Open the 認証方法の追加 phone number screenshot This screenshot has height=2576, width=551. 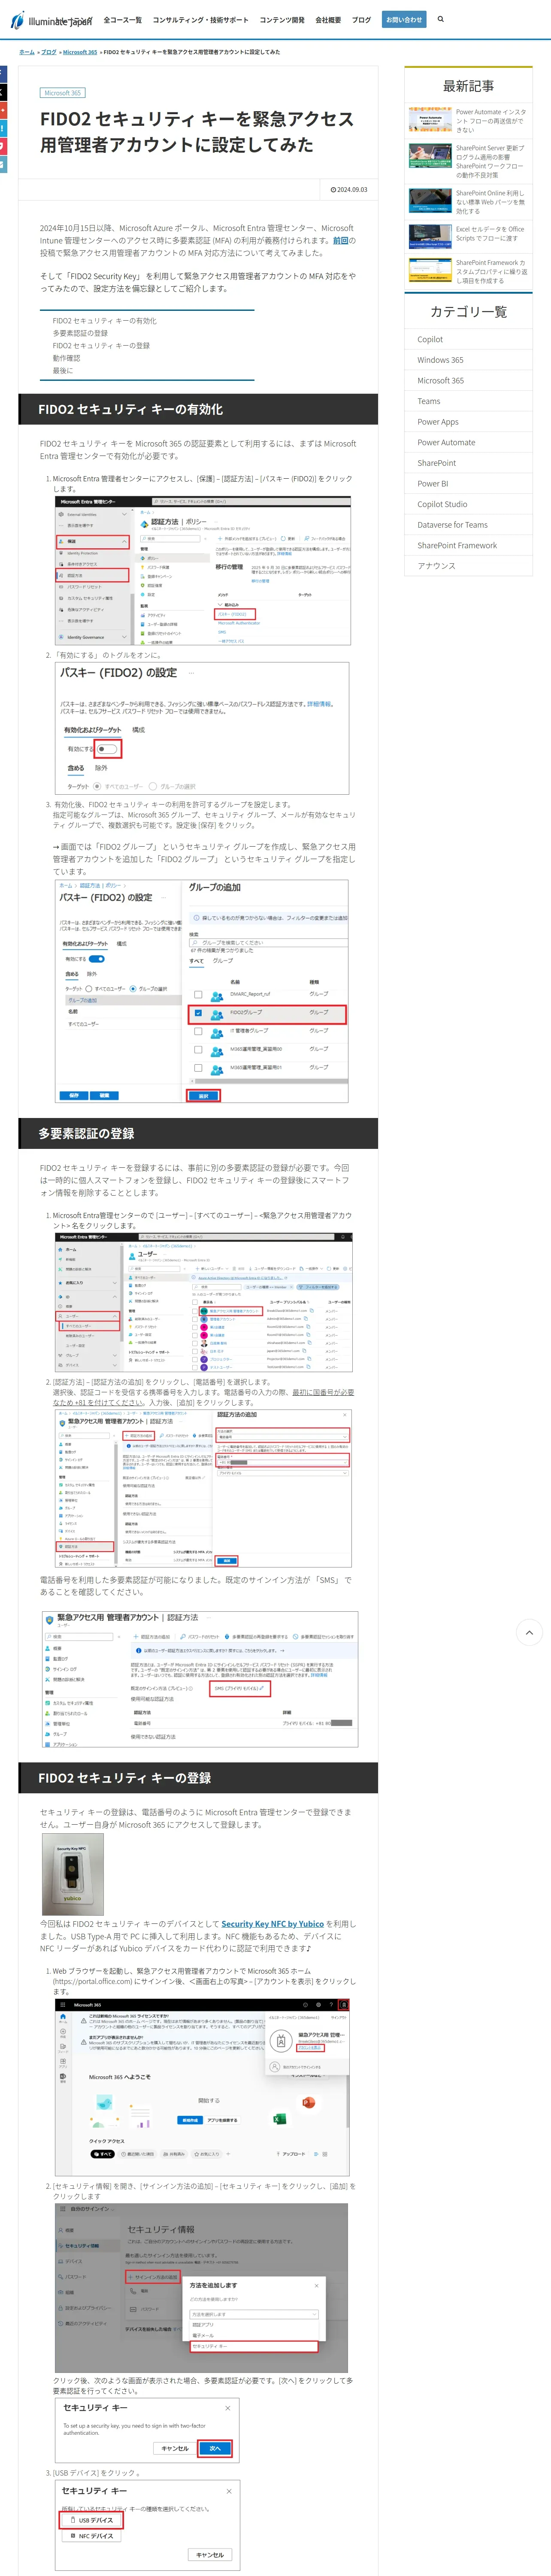coord(202,1488)
